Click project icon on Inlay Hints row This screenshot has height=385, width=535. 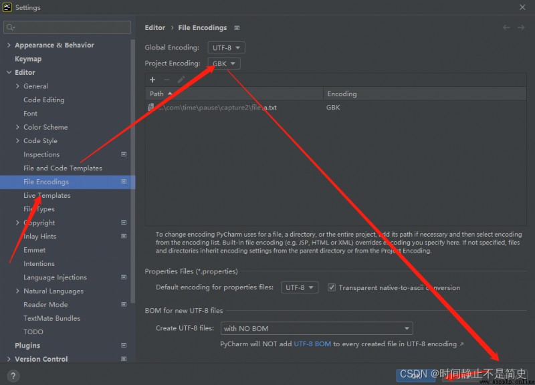coord(124,236)
